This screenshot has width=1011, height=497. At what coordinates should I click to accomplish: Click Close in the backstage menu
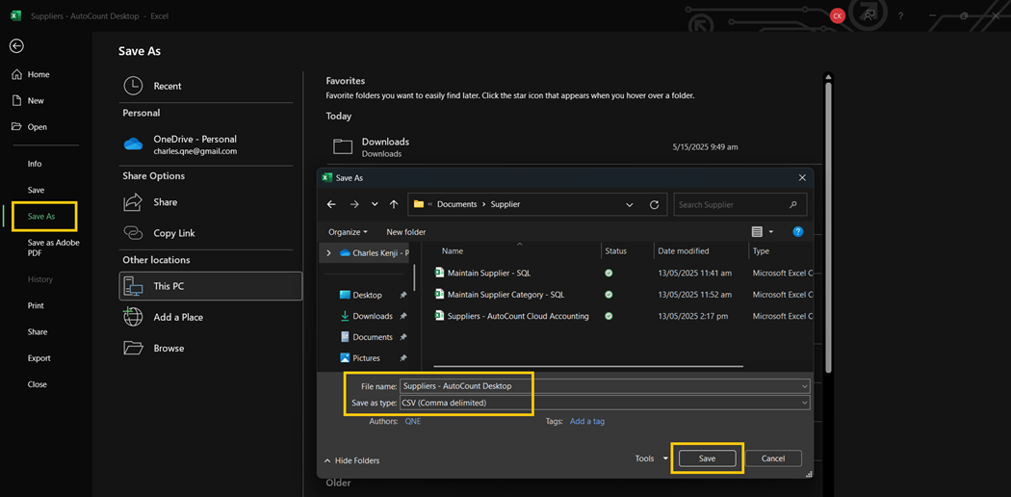[37, 384]
